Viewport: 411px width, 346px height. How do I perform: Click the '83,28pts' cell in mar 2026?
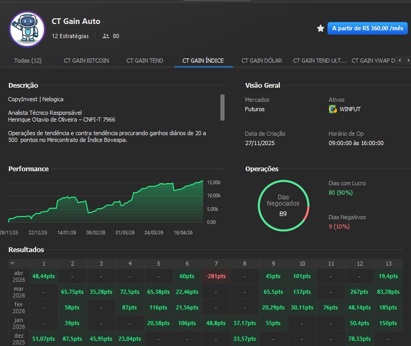pyautogui.click(x=388, y=292)
